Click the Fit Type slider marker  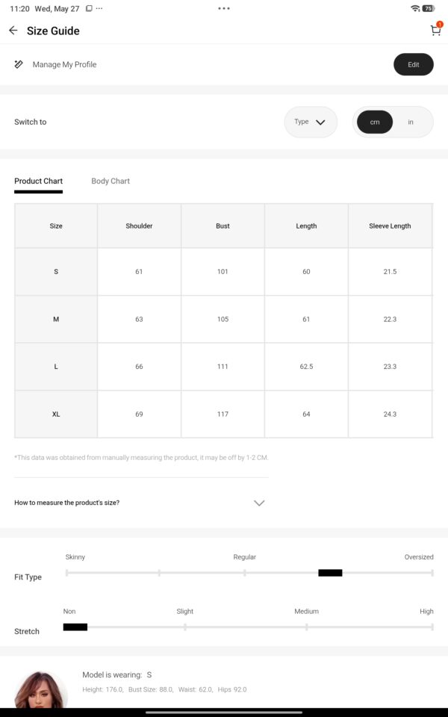[x=330, y=573]
